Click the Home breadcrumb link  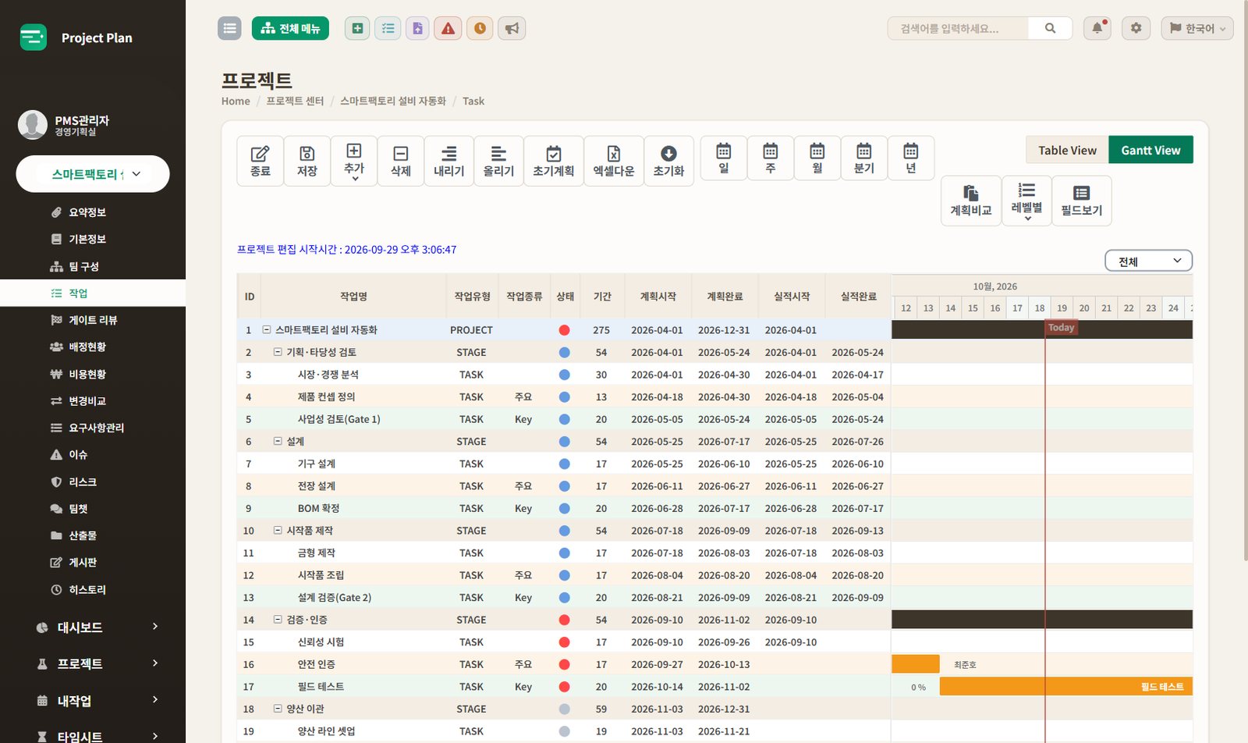pyautogui.click(x=236, y=101)
